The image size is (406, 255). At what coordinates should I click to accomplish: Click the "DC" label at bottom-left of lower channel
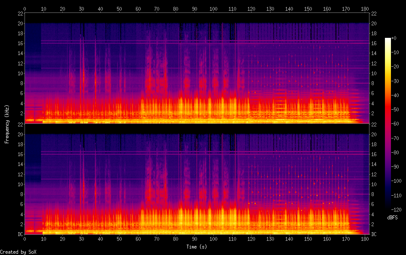[20, 234]
